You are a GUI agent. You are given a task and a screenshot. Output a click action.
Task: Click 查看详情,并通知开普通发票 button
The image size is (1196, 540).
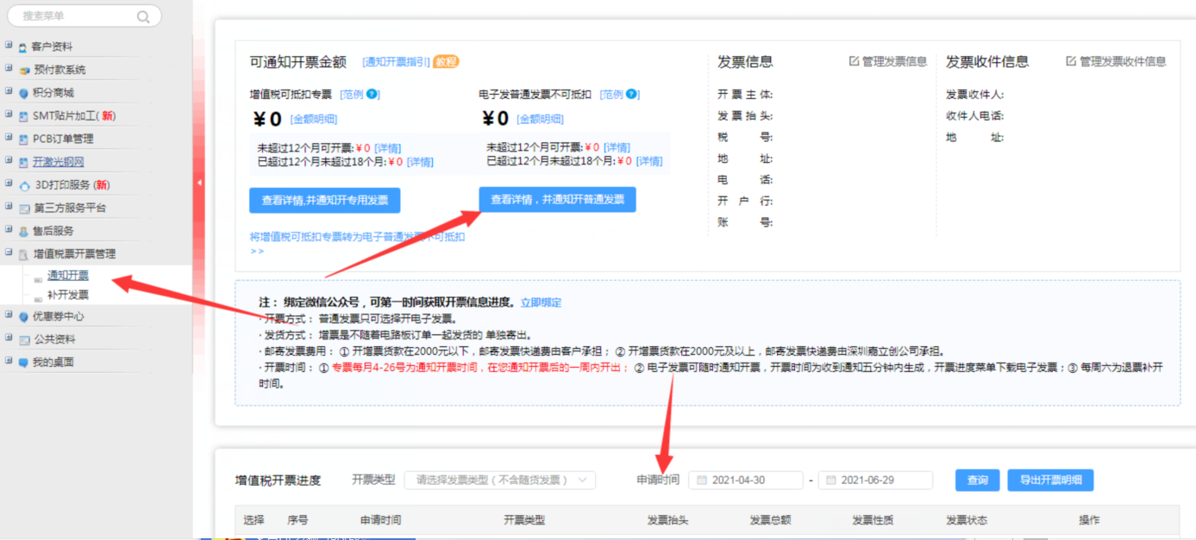click(x=557, y=200)
